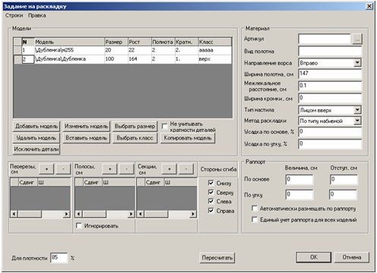Enable the Игнорировать checkbox under Полосы
The image size is (377, 273).
coord(79,226)
